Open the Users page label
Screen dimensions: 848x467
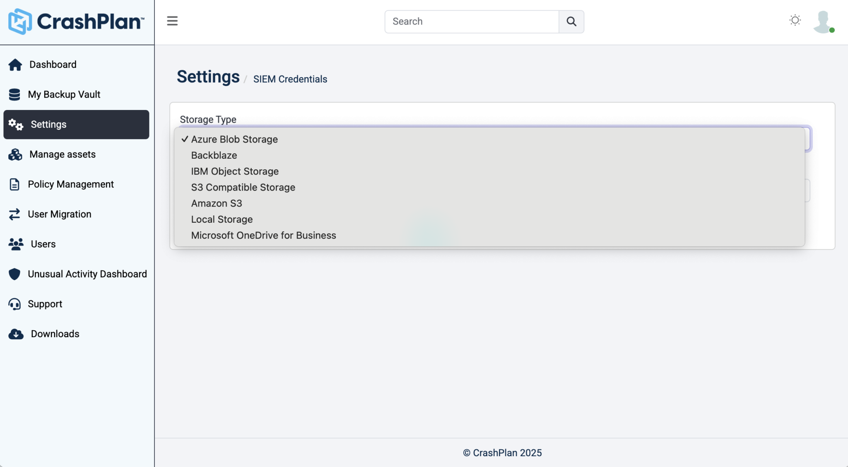click(x=43, y=244)
